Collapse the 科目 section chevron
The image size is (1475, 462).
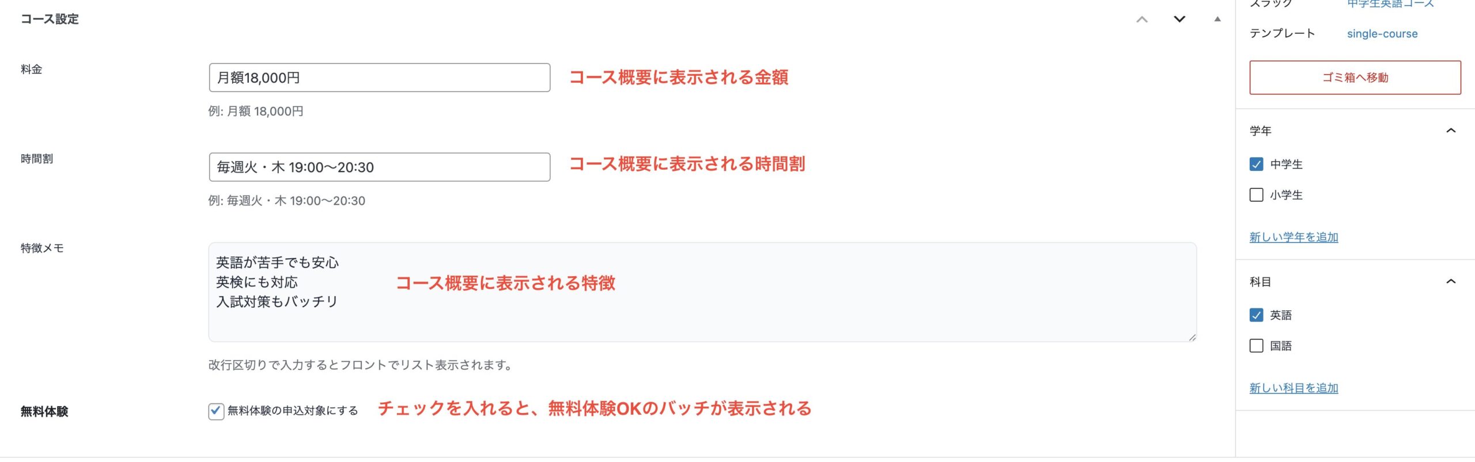pyautogui.click(x=1451, y=281)
